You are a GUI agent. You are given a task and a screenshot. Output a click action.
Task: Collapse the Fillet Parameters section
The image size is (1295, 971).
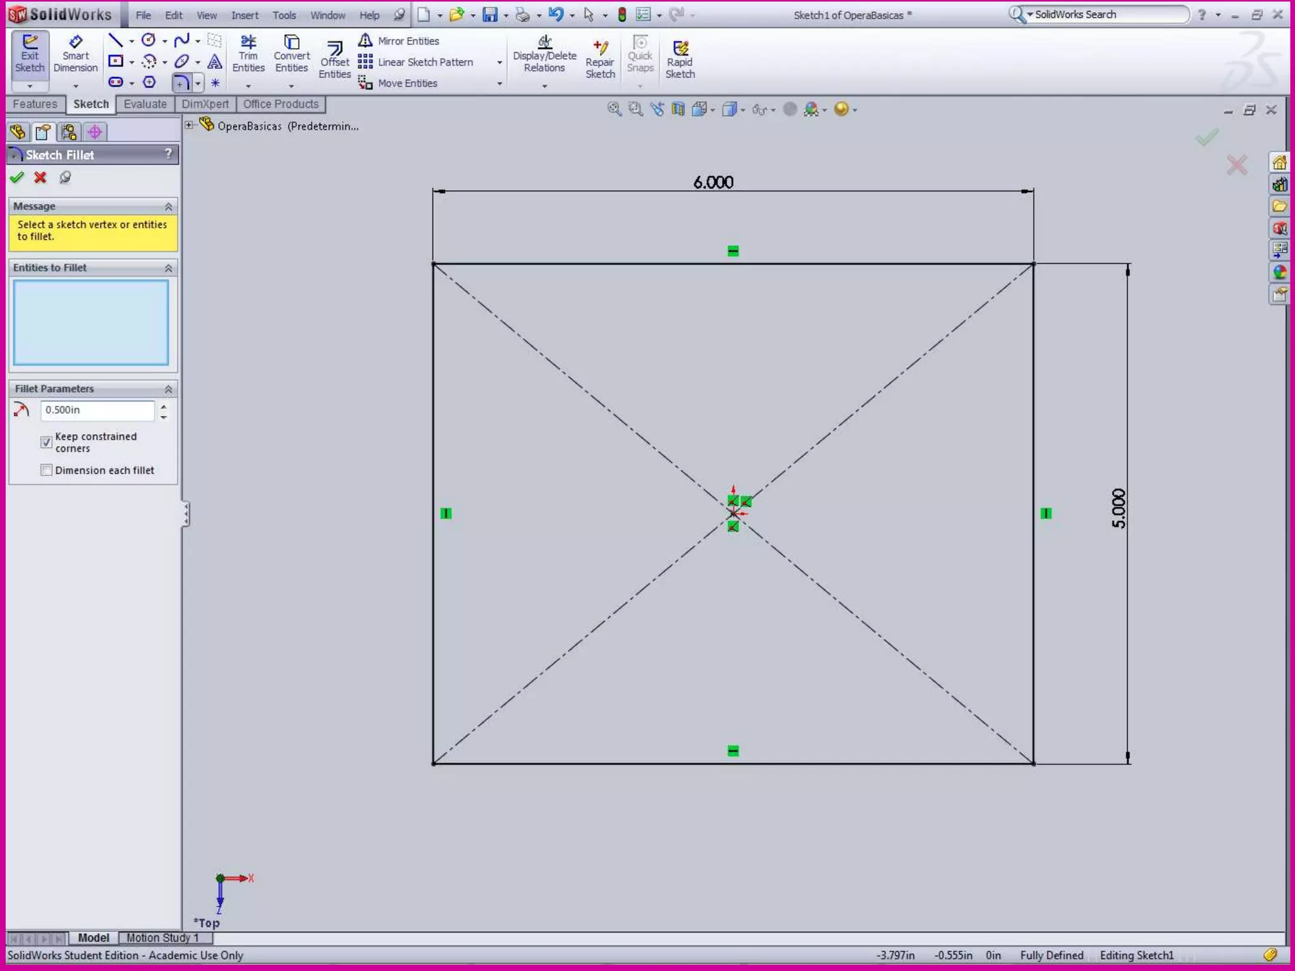(x=168, y=389)
